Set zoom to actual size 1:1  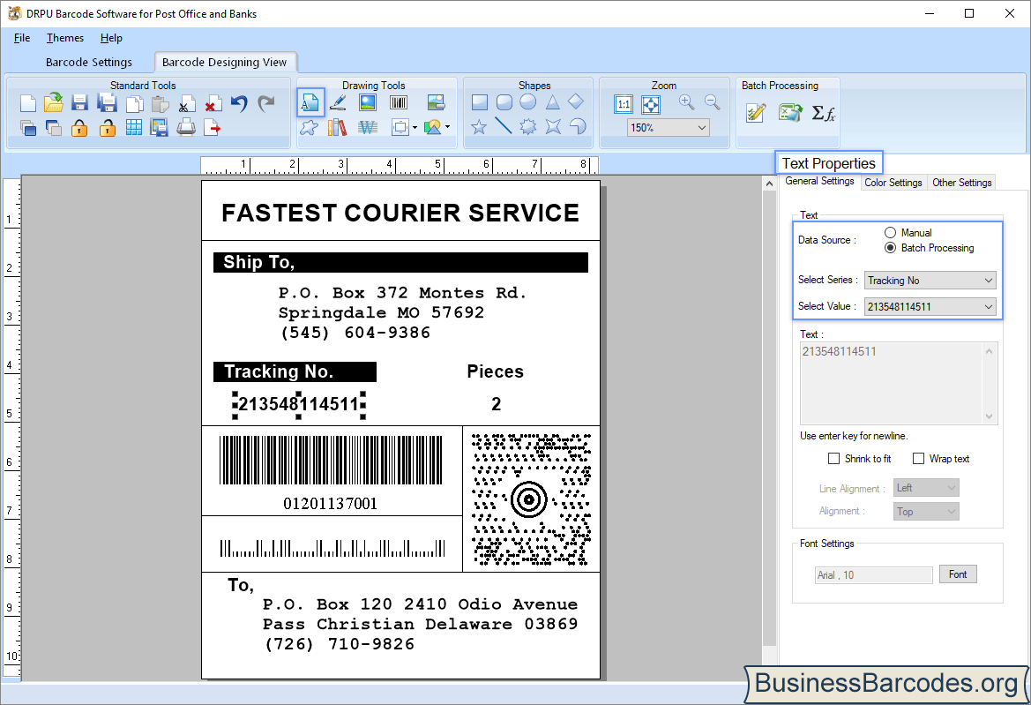(x=624, y=104)
